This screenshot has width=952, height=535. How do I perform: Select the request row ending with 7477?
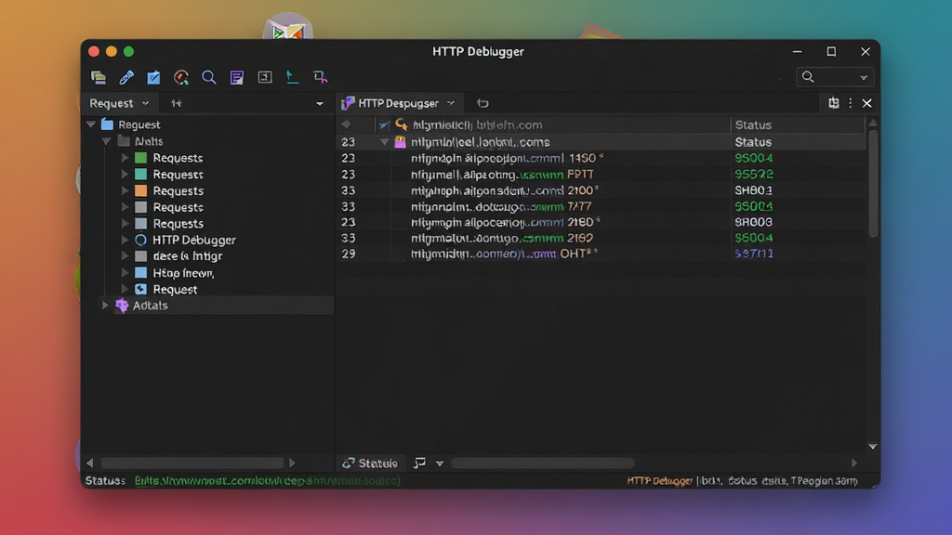pos(602,206)
